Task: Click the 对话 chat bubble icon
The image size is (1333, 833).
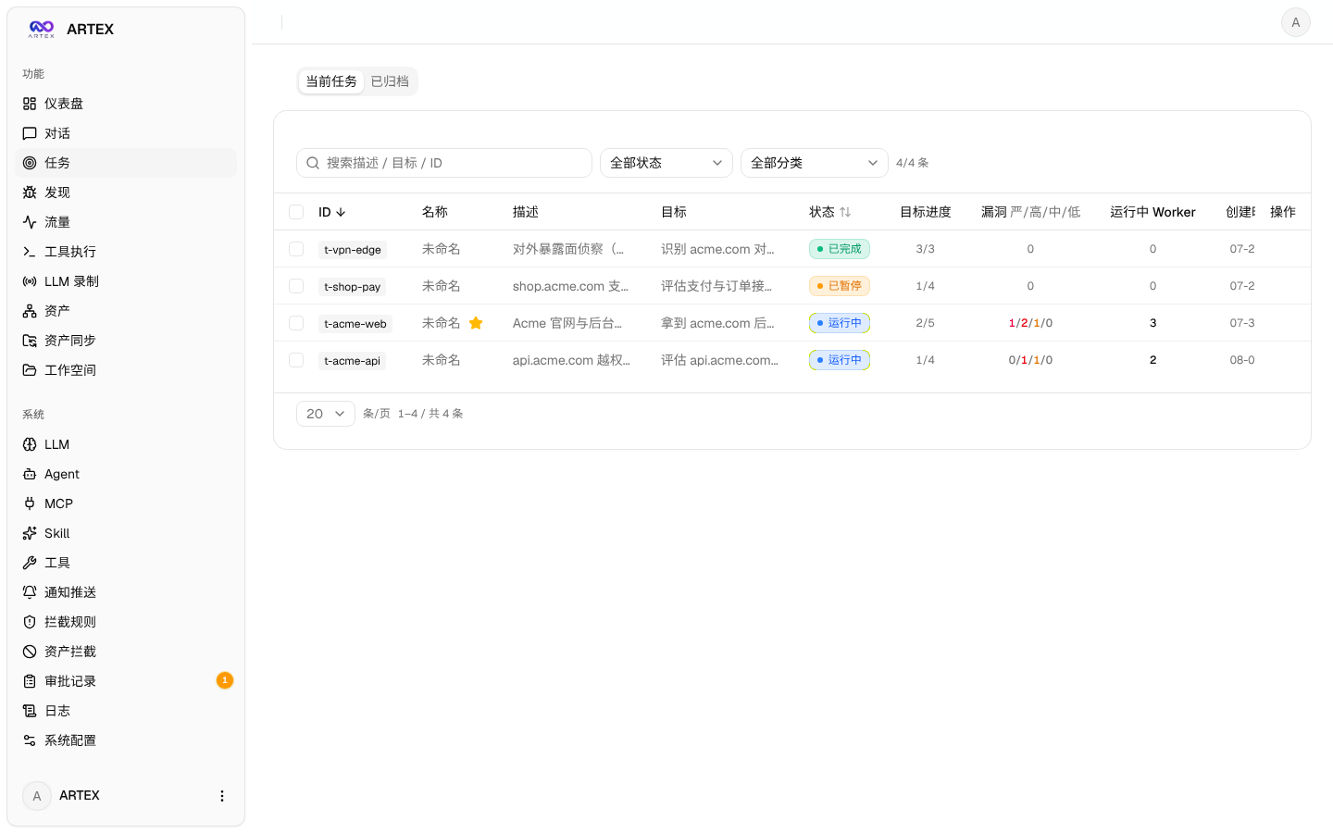Action: point(30,133)
